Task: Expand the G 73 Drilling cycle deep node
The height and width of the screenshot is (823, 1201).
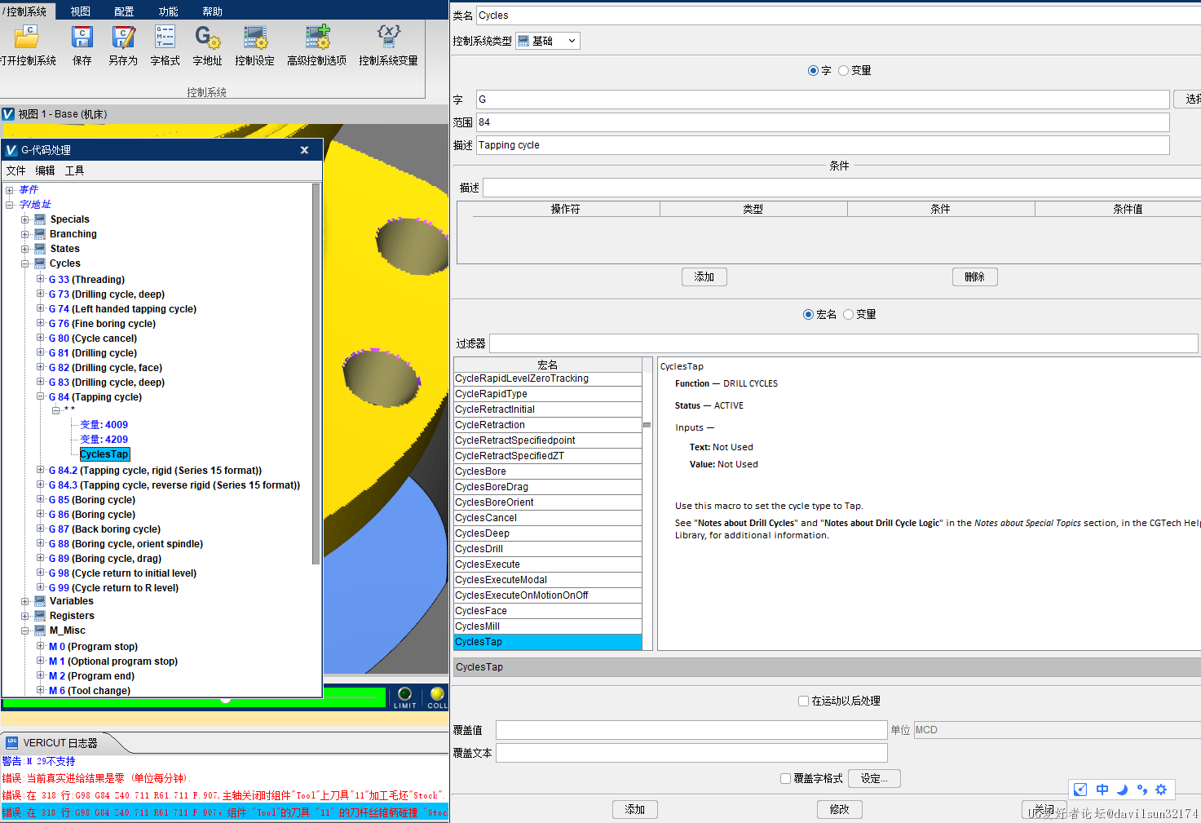Action: (x=41, y=294)
